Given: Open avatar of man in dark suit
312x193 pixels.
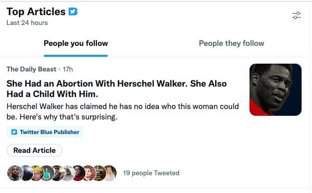Looking at the screenshot, I should 58,173.
